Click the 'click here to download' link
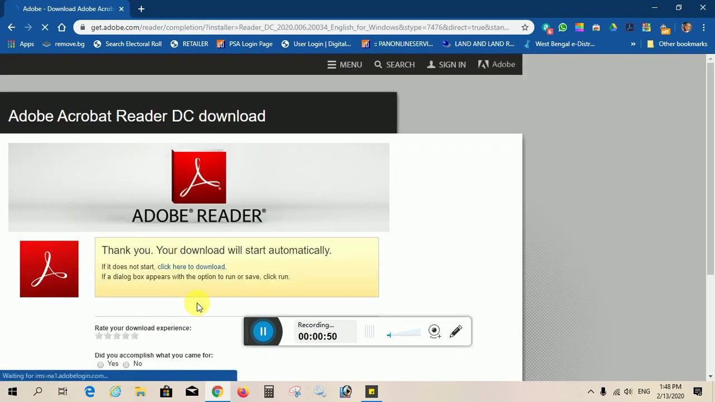This screenshot has width=715, height=402. coord(191,267)
